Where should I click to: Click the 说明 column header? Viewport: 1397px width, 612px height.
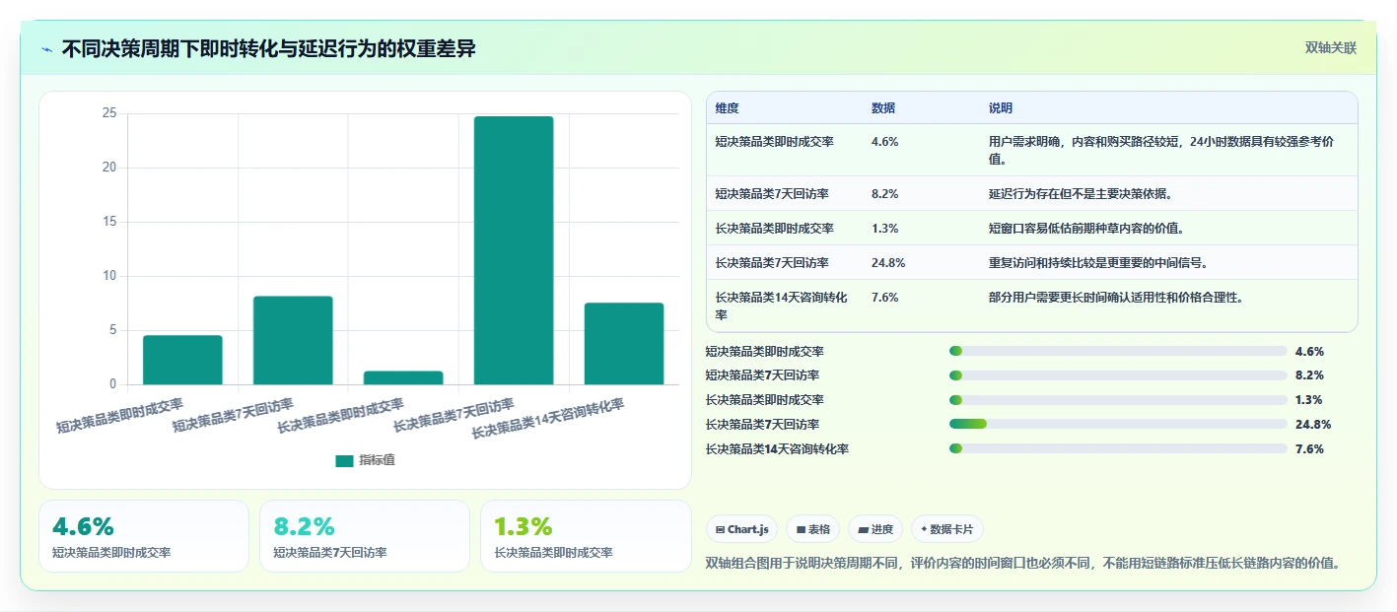pos(1001,108)
